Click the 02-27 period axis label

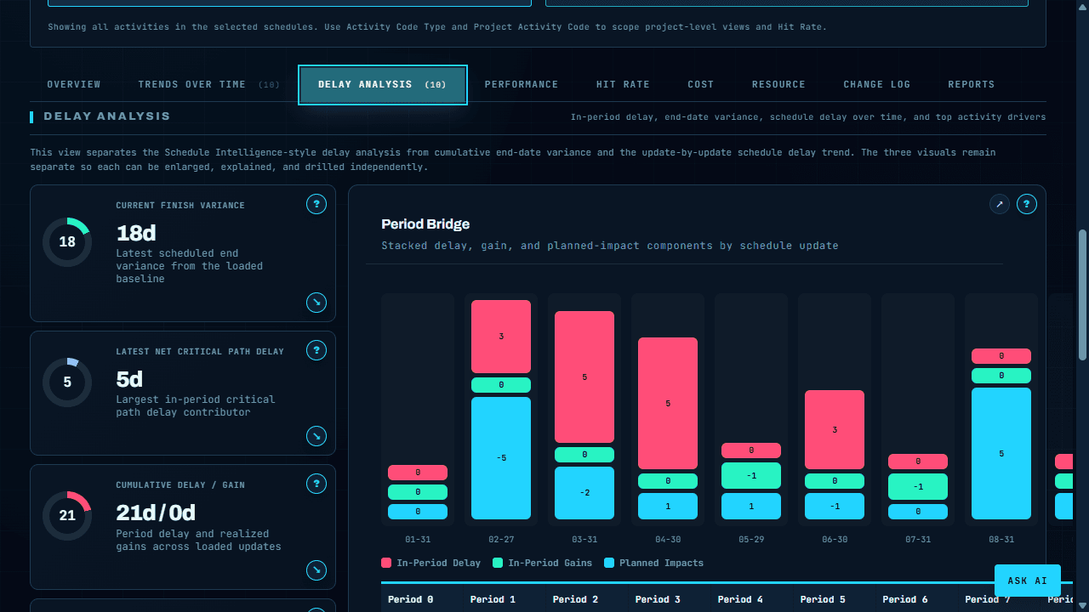pos(501,540)
